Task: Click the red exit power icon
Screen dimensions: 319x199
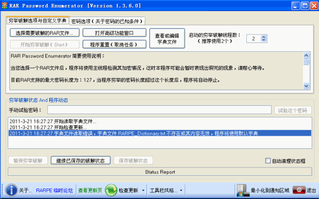Action: click(x=299, y=190)
